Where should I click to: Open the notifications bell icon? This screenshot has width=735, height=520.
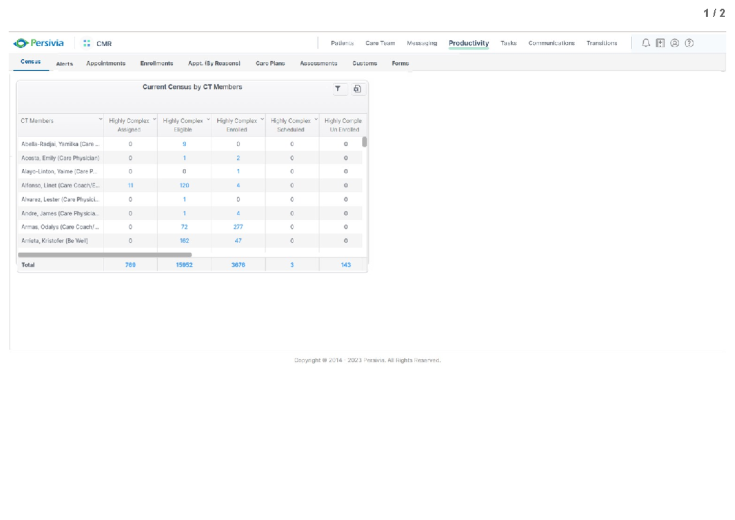tap(646, 43)
